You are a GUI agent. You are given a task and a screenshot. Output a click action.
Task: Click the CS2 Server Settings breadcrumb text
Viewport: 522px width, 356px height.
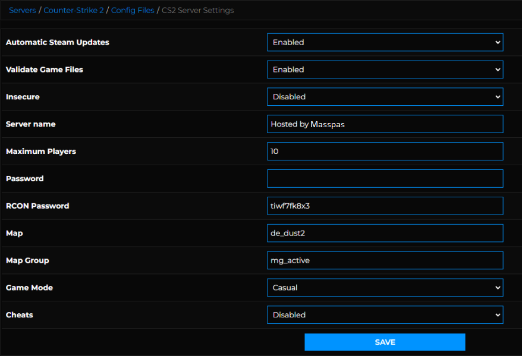197,10
